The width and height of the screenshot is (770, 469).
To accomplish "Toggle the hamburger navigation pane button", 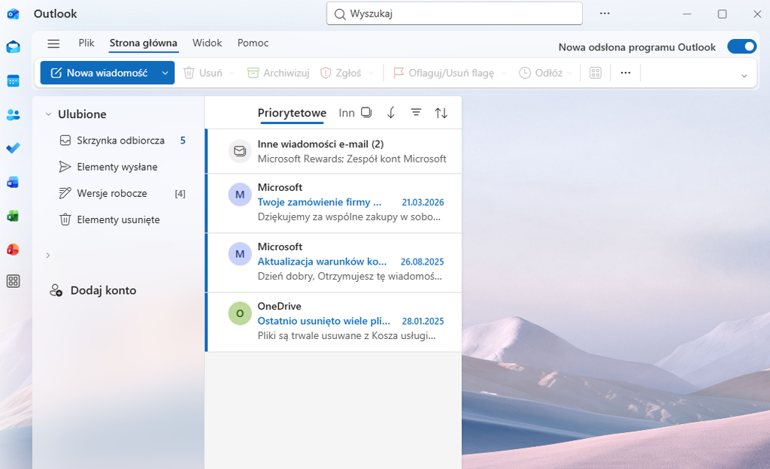I will coord(53,44).
